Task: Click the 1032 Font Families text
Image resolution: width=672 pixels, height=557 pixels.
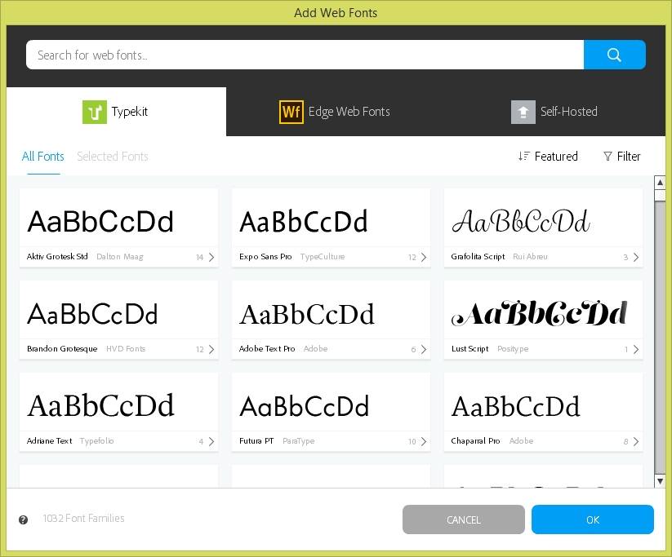Action: tap(83, 519)
